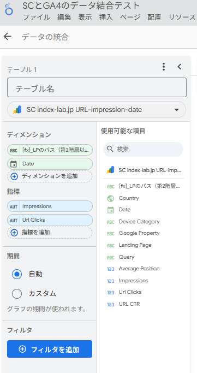Click ABC icon beside Landing Page
Image resolution: width=197 pixels, height=373 pixels.
[111, 246]
